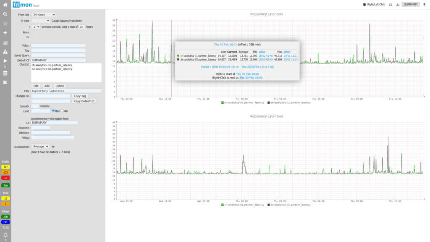Click the download icon in top bar
The width and height of the screenshot is (430, 242).
(397, 4)
